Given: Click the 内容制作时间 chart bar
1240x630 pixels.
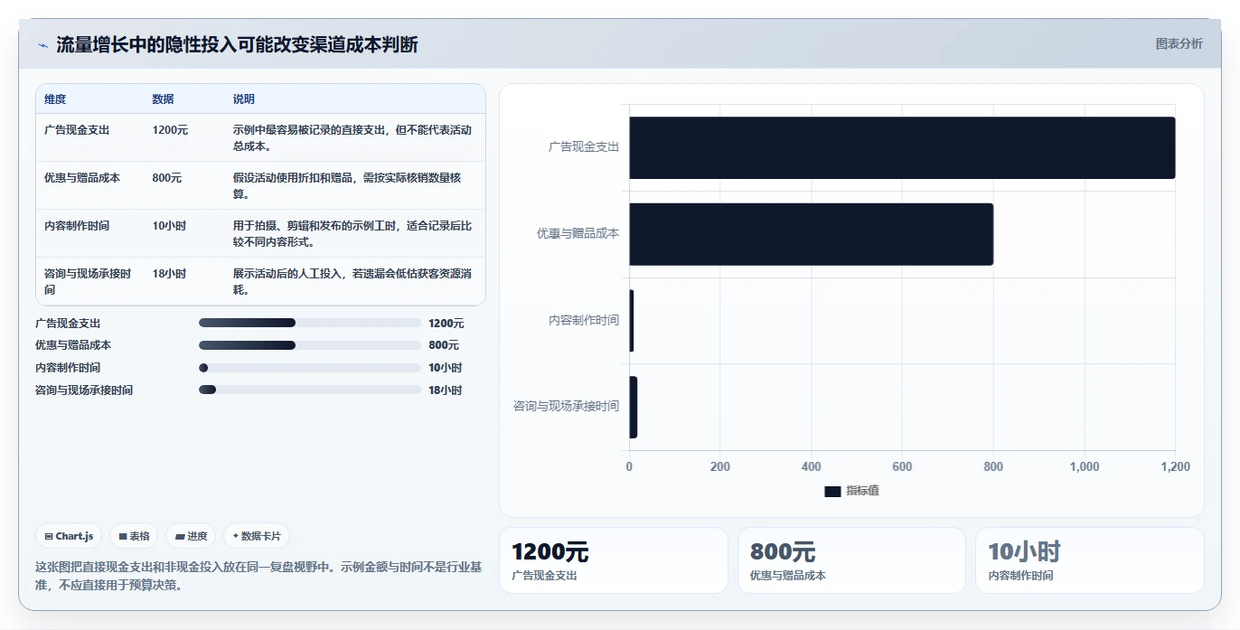Looking at the screenshot, I should [x=632, y=321].
